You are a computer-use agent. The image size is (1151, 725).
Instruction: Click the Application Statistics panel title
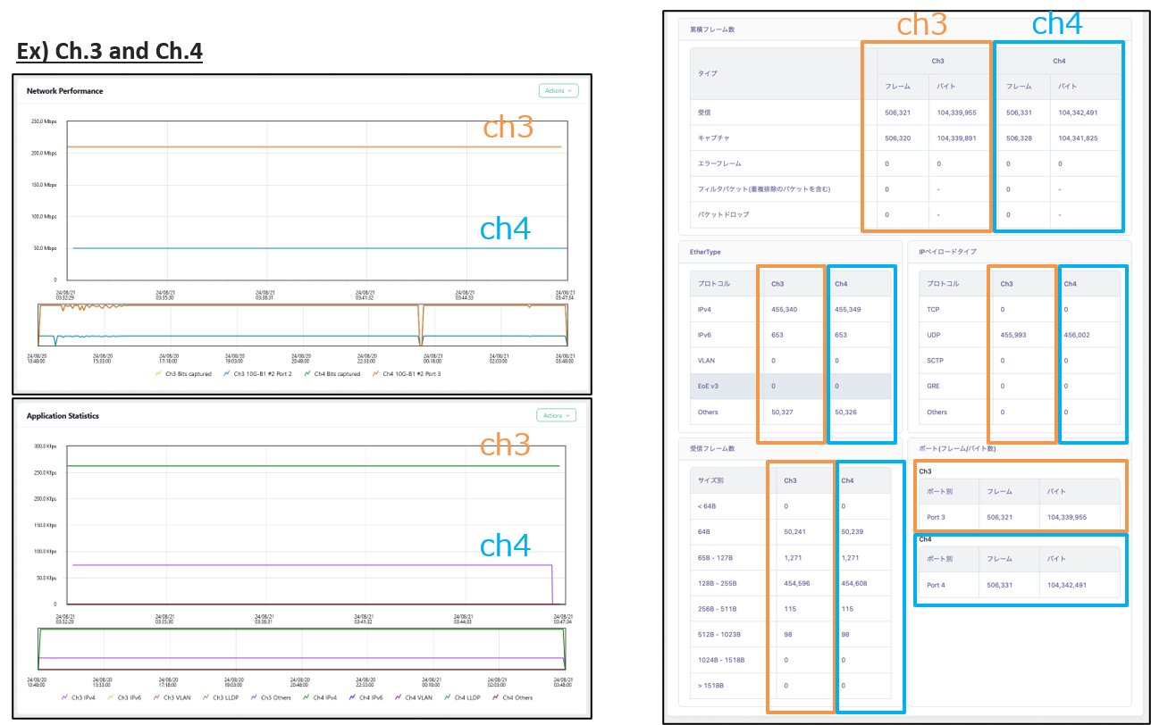click(x=63, y=416)
